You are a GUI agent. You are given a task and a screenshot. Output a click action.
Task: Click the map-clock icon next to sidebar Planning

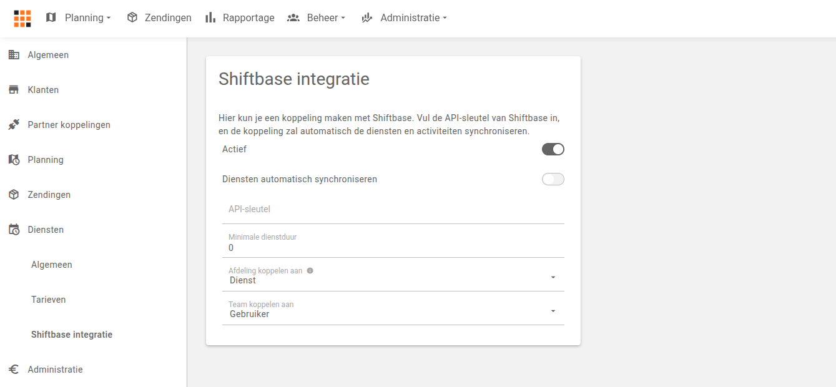pos(14,160)
